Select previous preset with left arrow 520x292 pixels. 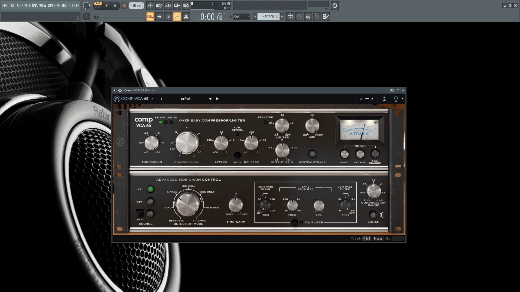[210, 99]
